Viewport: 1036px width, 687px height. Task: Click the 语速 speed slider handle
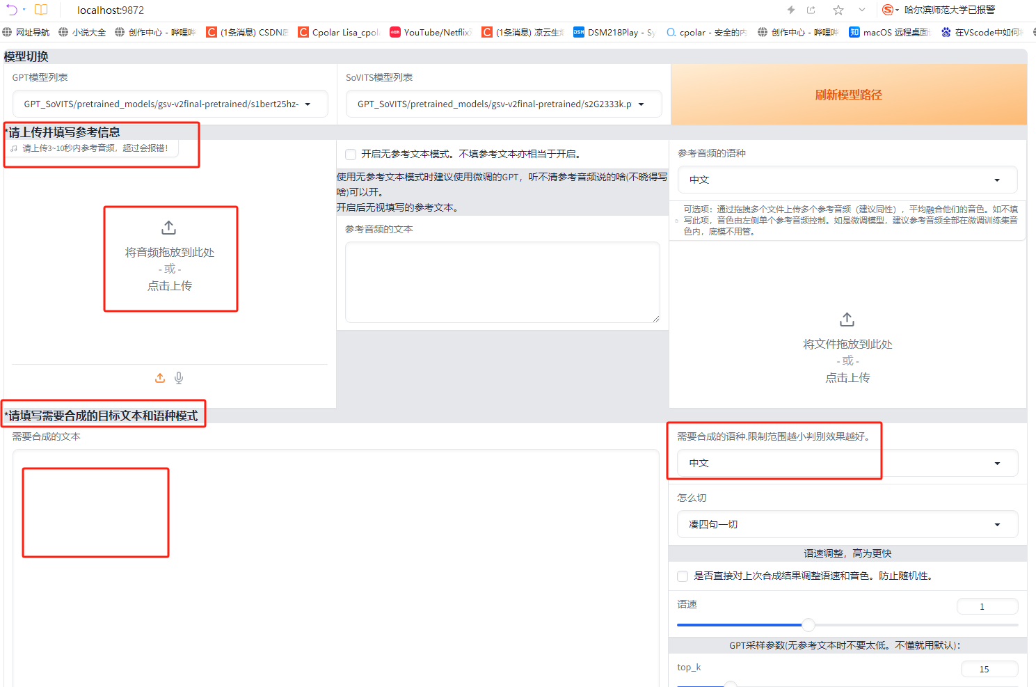point(808,625)
